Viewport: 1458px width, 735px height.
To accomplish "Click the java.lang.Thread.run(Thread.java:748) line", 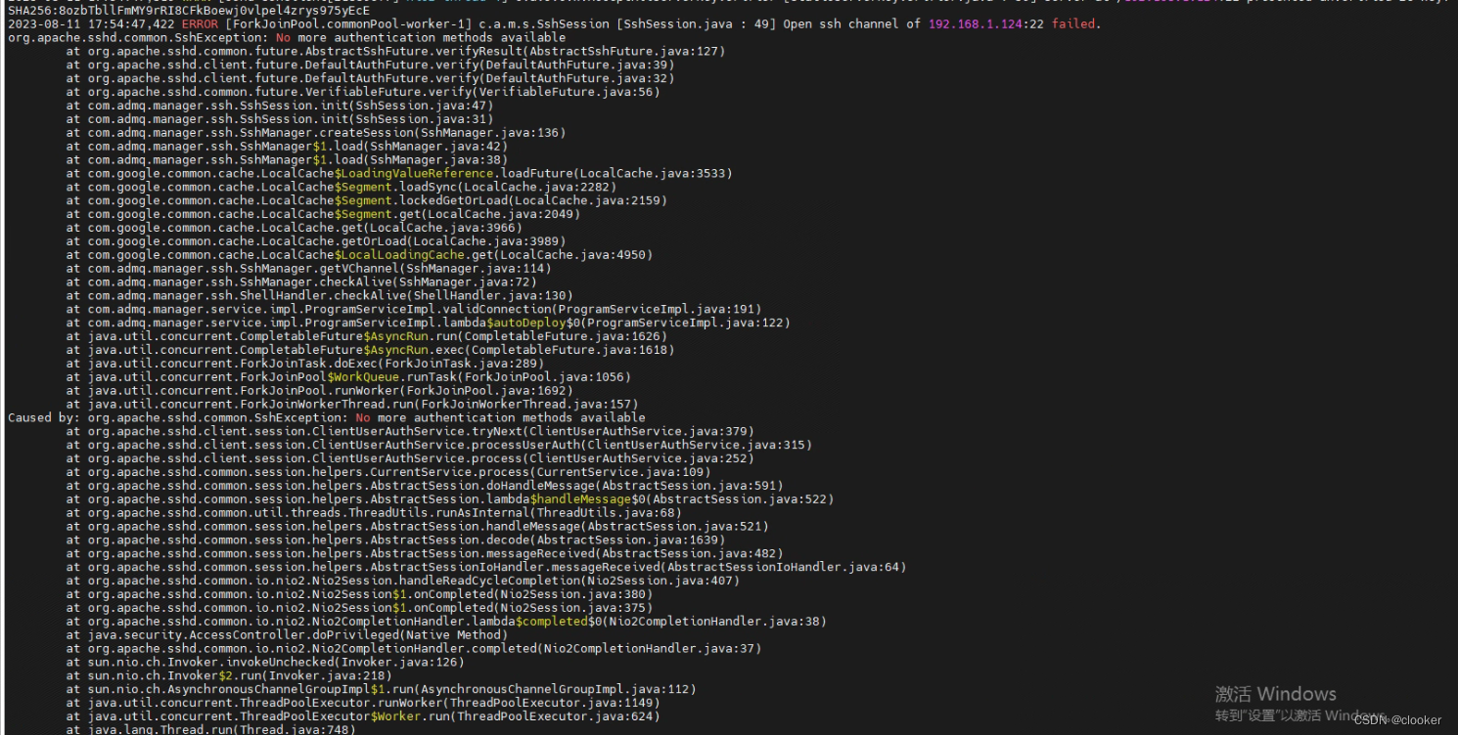I will 211,729.
